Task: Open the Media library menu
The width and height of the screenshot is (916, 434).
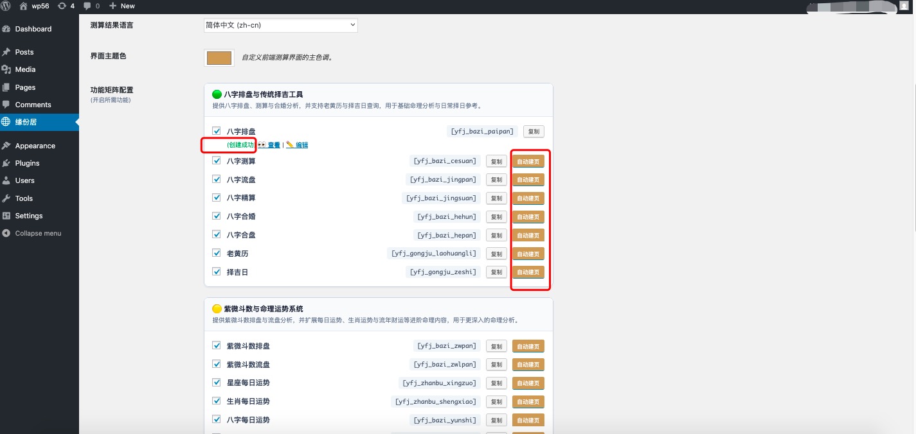Action: point(39,69)
